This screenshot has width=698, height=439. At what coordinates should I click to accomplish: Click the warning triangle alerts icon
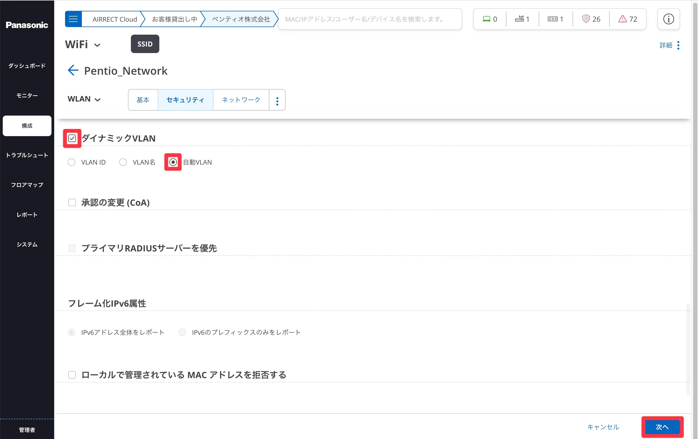(x=622, y=19)
